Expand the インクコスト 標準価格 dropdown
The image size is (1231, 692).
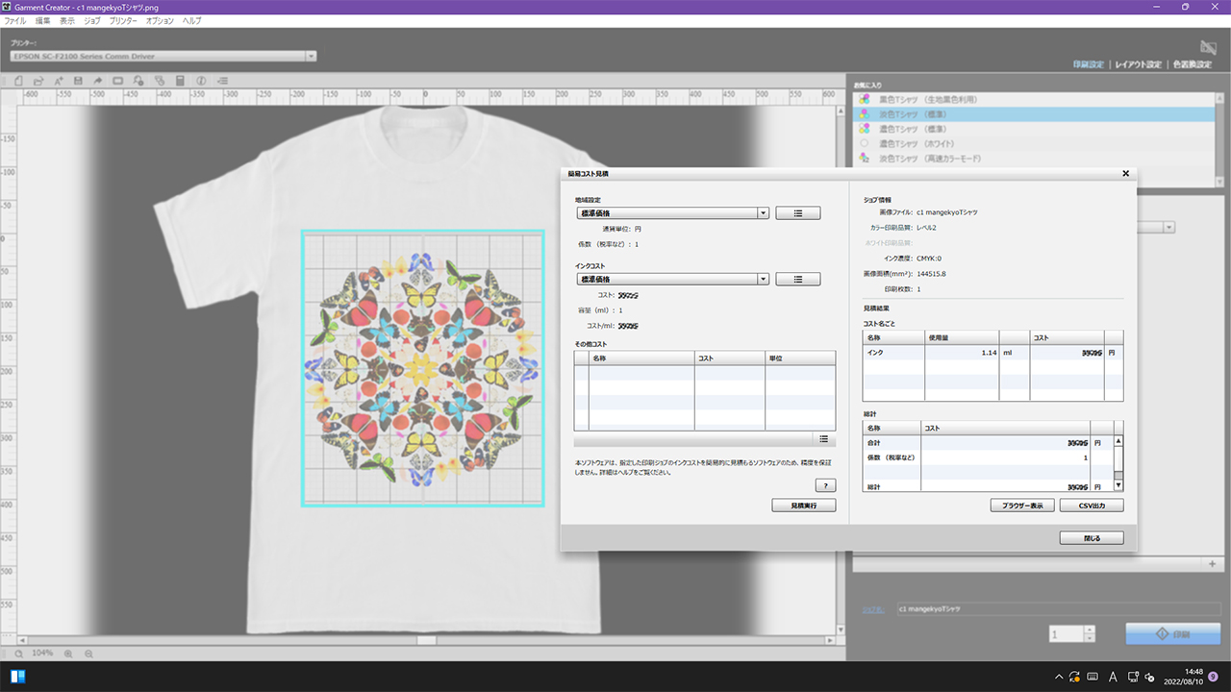[x=763, y=279]
